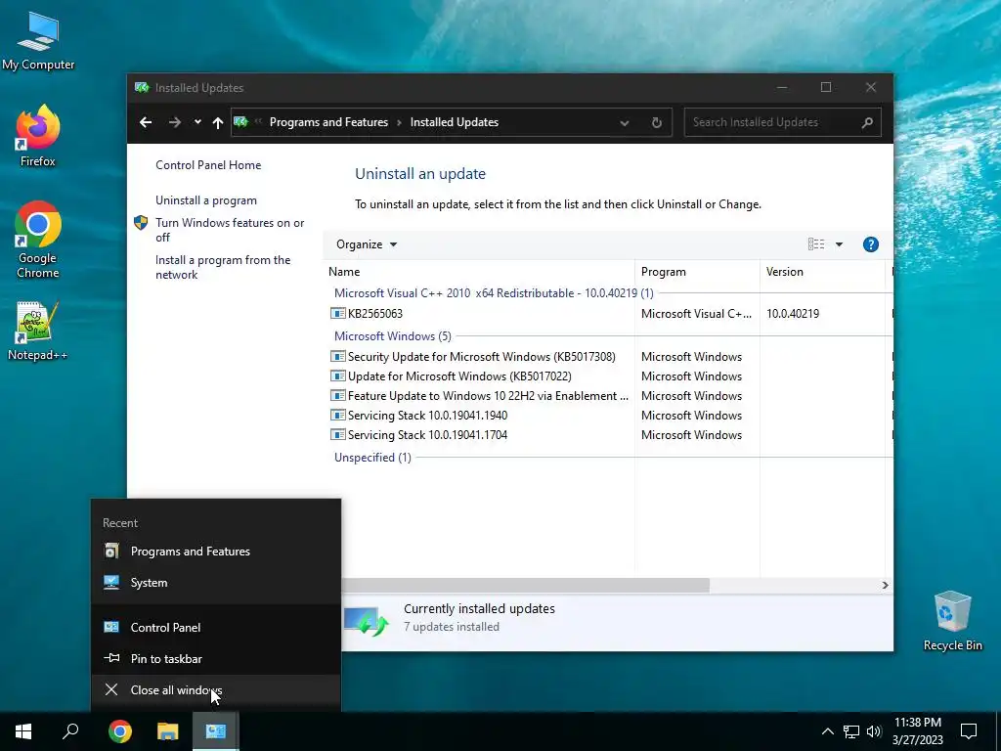Image resolution: width=1001 pixels, height=751 pixels.
Task: Click the taskbar clock and date
Action: coord(917,731)
